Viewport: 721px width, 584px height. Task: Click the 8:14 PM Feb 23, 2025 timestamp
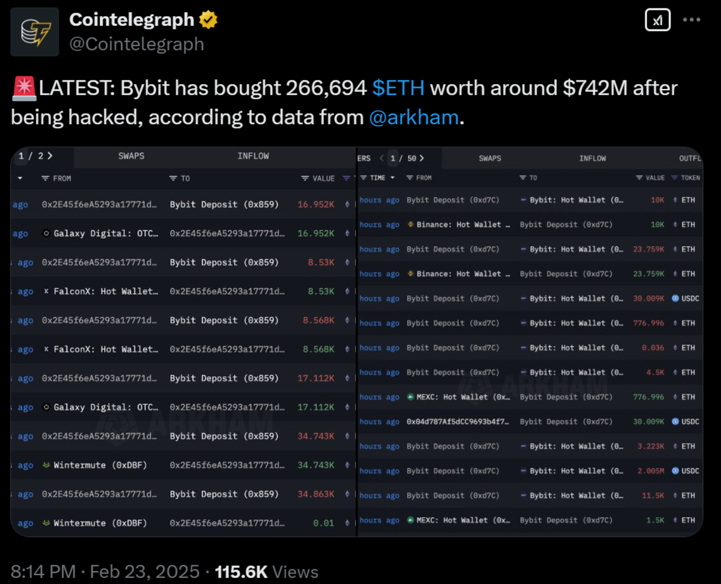[105, 571]
